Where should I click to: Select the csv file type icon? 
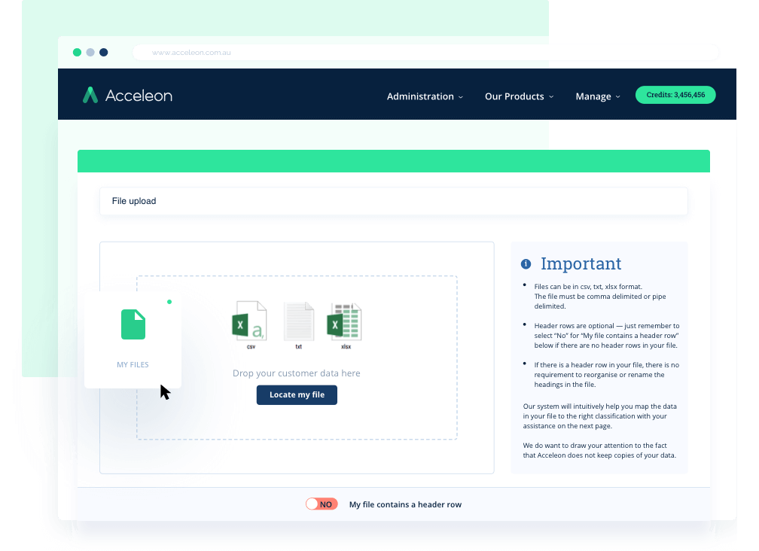[250, 321]
